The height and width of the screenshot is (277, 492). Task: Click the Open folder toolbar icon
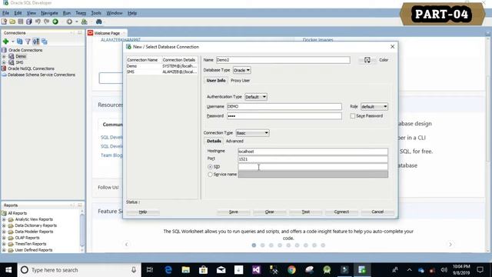pos(12,22)
